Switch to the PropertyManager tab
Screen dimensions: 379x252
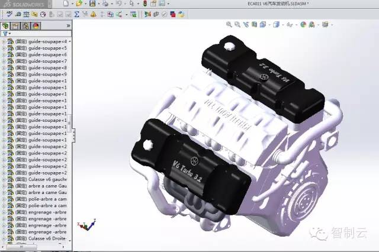pyautogui.click(x=15, y=26)
